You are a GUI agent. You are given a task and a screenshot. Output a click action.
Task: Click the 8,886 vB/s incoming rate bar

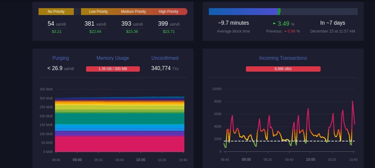[x=283, y=69]
